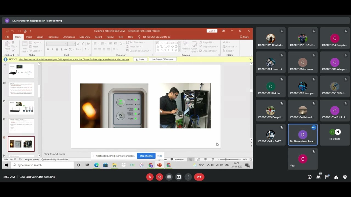This screenshot has width=351, height=197.
Task: Open the 43 others participant tile
Action: click(335, 135)
